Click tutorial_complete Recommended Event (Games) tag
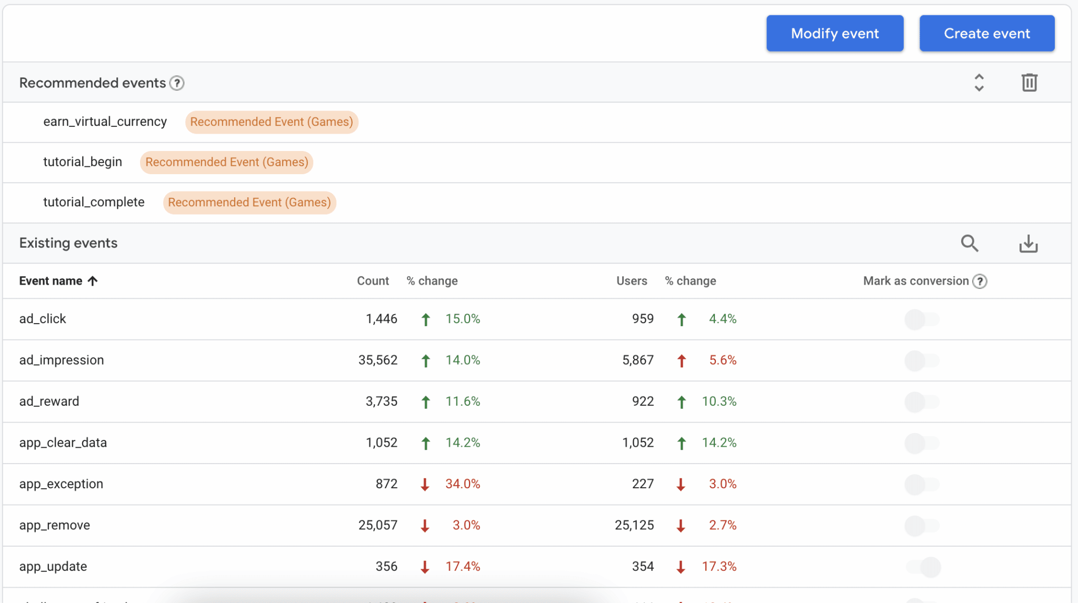 point(249,203)
